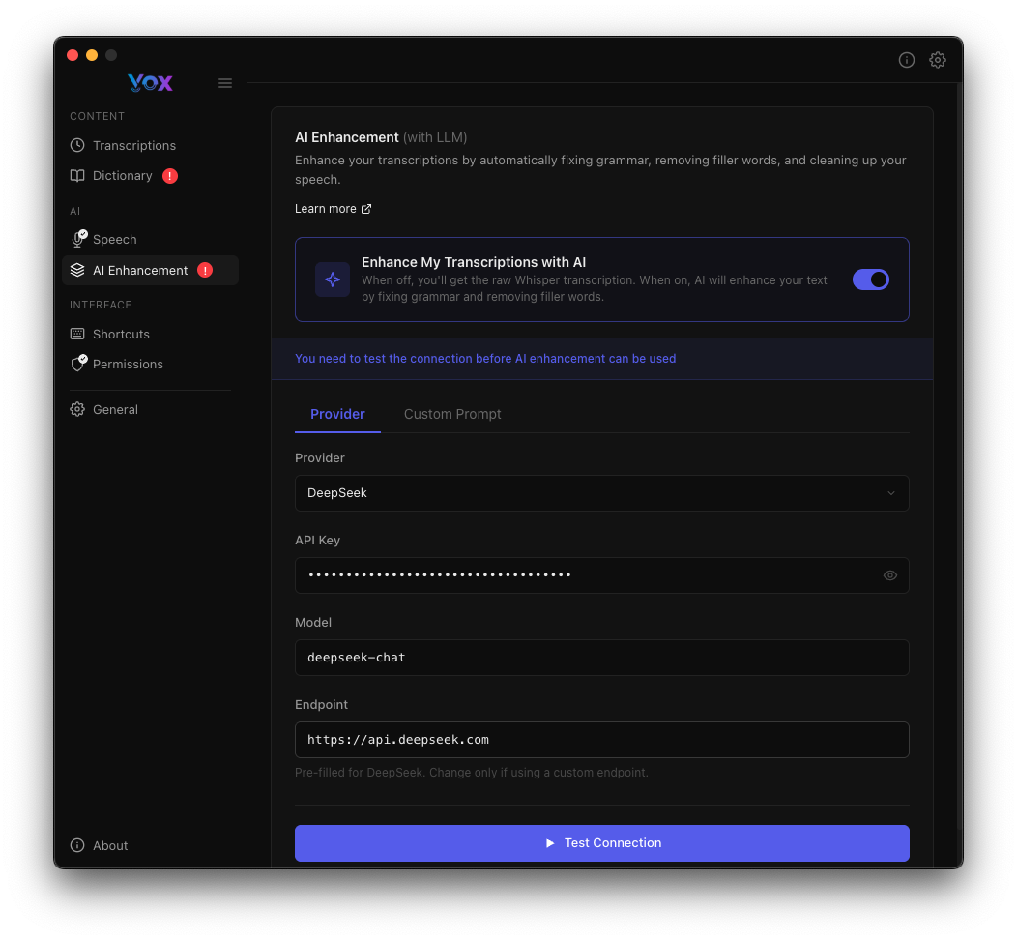This screenshot has height=940, width=1017.
Task: Click the Test Connection button
Action: click(601, 842)
